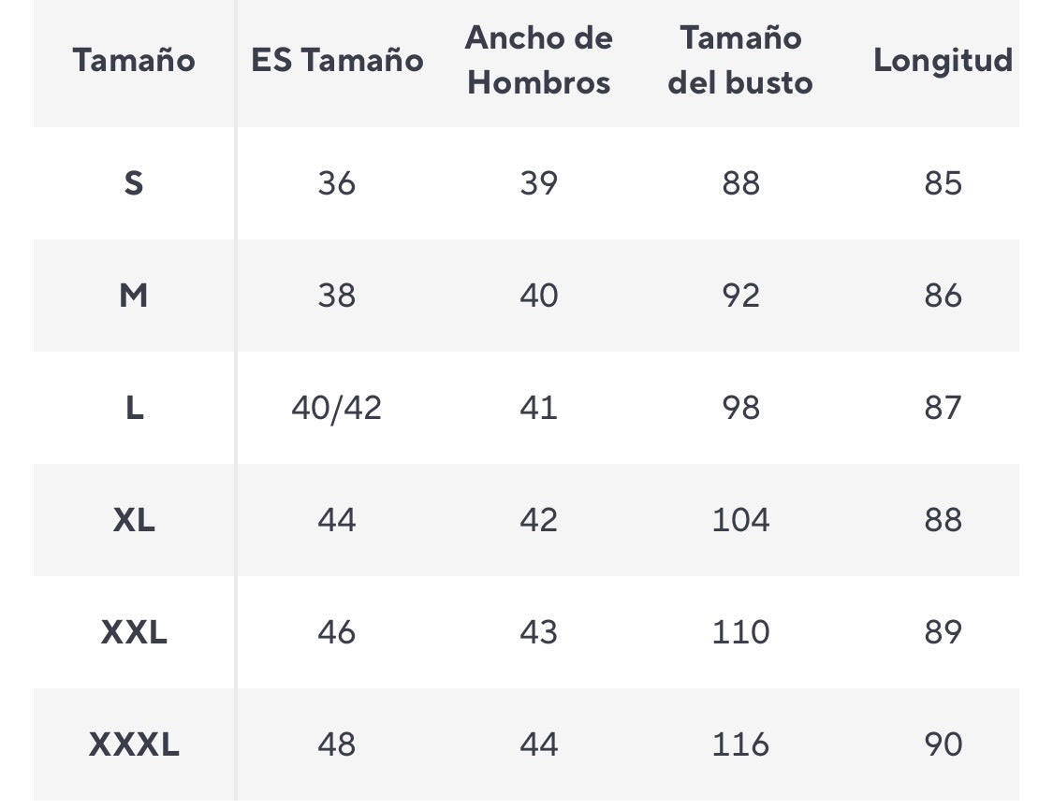Click the 40/42 ES size cell

point(337,408)
